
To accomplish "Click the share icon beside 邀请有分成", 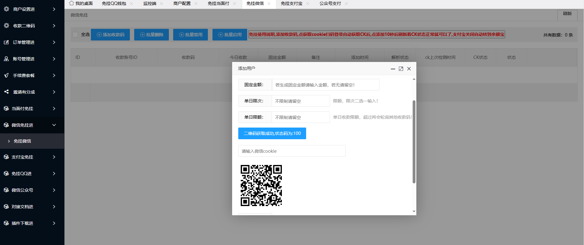I will point(6,92).
